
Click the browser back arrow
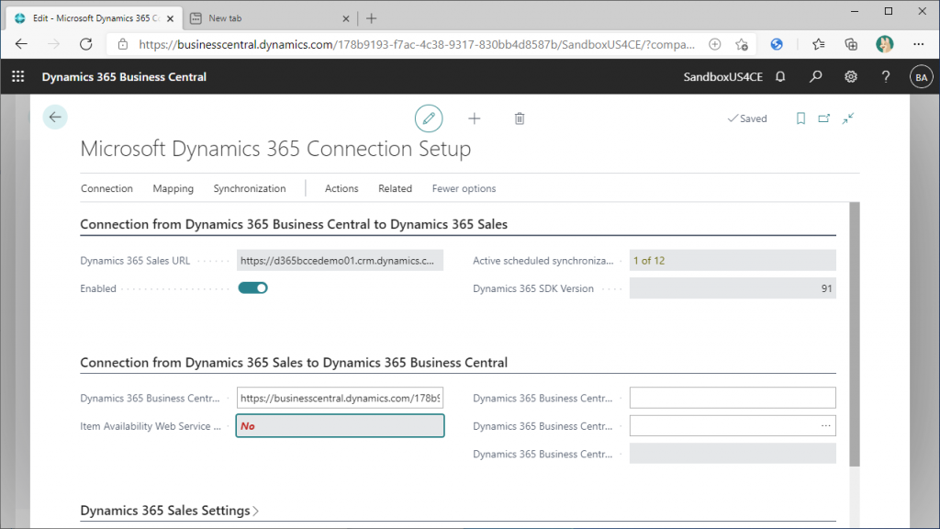[x=22, y=44]
